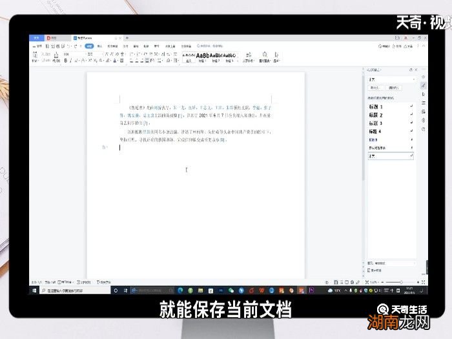The image size is (452, 339).
Task: Click the word count in status bar
Action: click(50, 282)
